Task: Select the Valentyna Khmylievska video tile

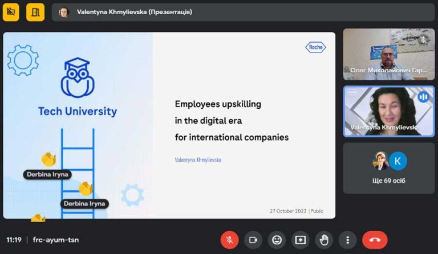Action: tap(389, 111)
